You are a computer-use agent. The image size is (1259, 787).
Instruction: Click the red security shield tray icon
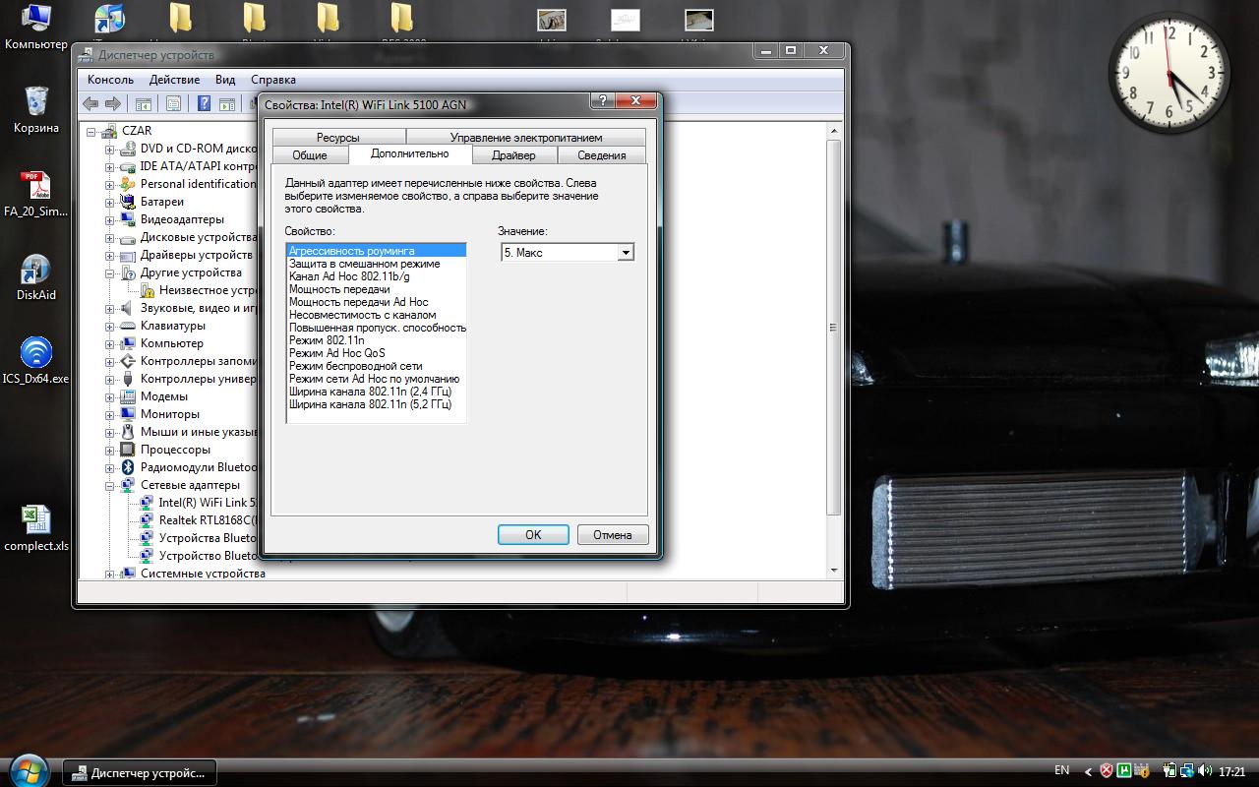(1107, 771)
